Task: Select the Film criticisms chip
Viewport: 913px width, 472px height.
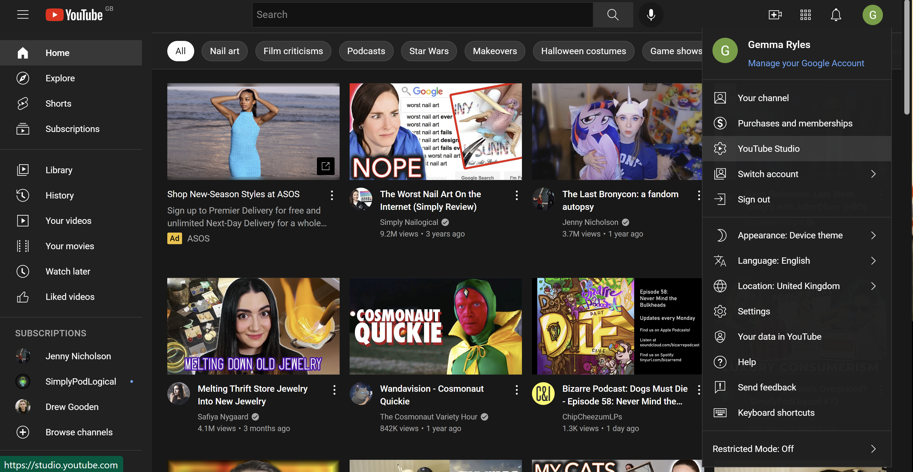Action: (x=293, y=51)
